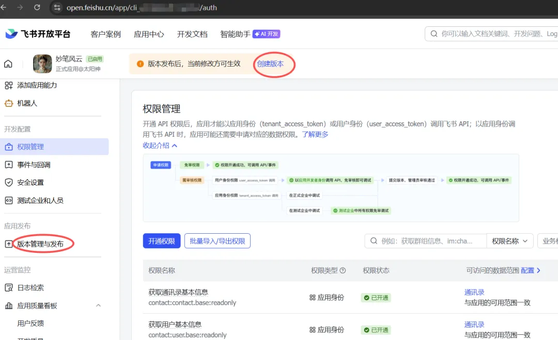Image resolution: width=558 pixels, height=340 pixels.
Task: Select 权限管理 in sidebar
Action: point(54,147)
